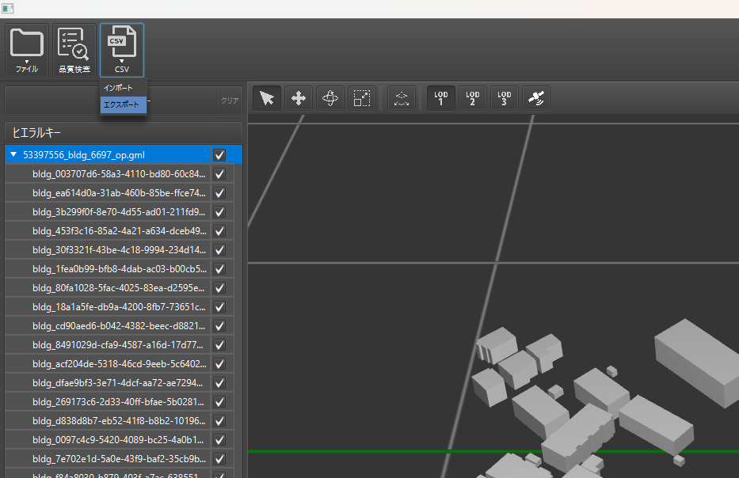This screenshot has width=739, height=478.
Task: Choose エクスポート from CSV menu
Action: 124,104
